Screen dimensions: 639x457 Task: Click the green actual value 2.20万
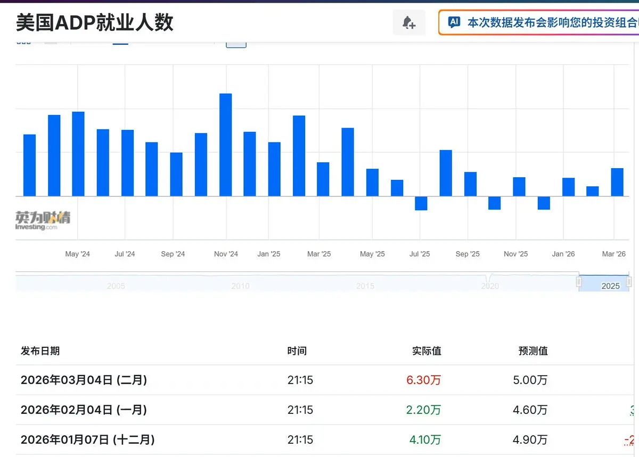pos(423,410)
